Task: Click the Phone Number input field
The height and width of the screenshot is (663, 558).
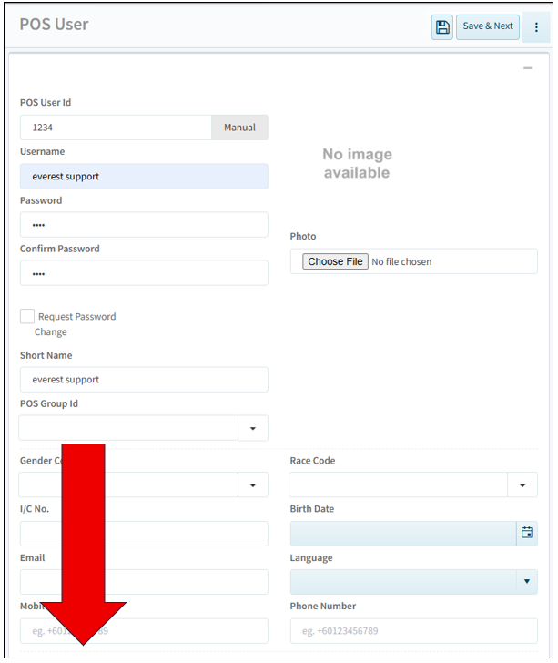Action: tap(413, 631)
